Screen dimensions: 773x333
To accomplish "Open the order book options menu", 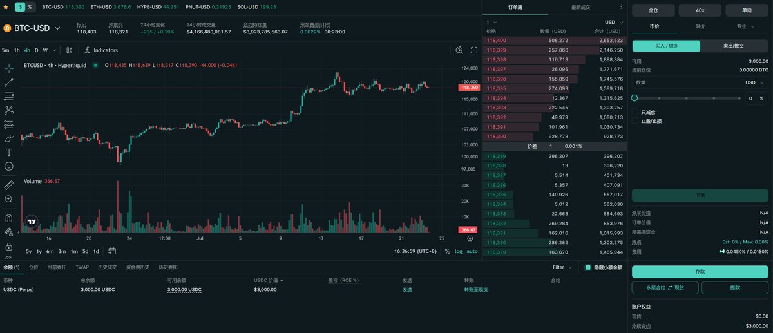I will coord(621,6).
